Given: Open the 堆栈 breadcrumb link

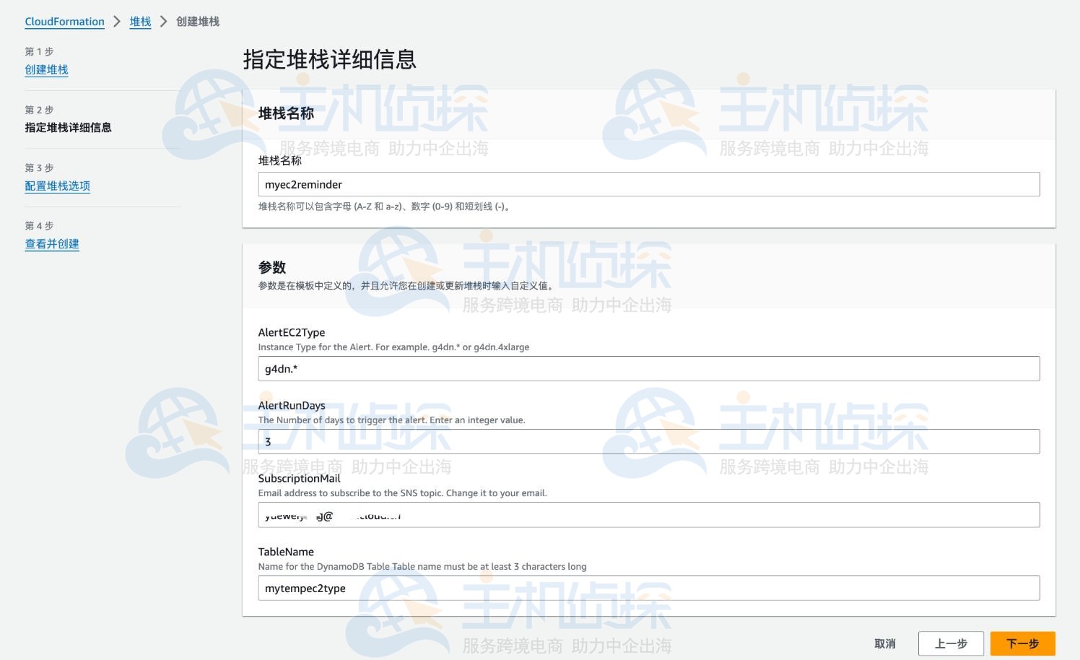Looking at the screenshot, I should 140,22.
